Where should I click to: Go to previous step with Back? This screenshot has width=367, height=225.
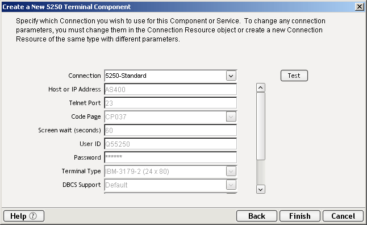coord(257,216)
